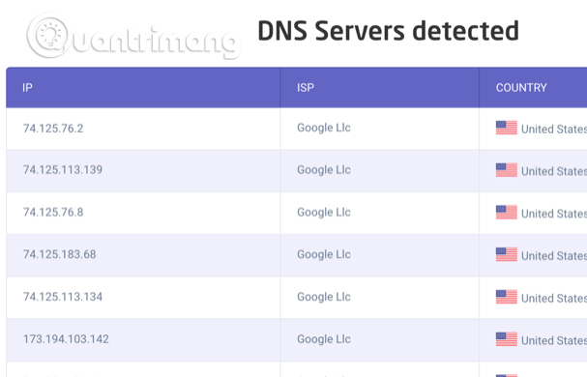This screenshot has height=377, width=587.
Task: Select IP address 74.125.113.139
Action: [x=63, y=170]
